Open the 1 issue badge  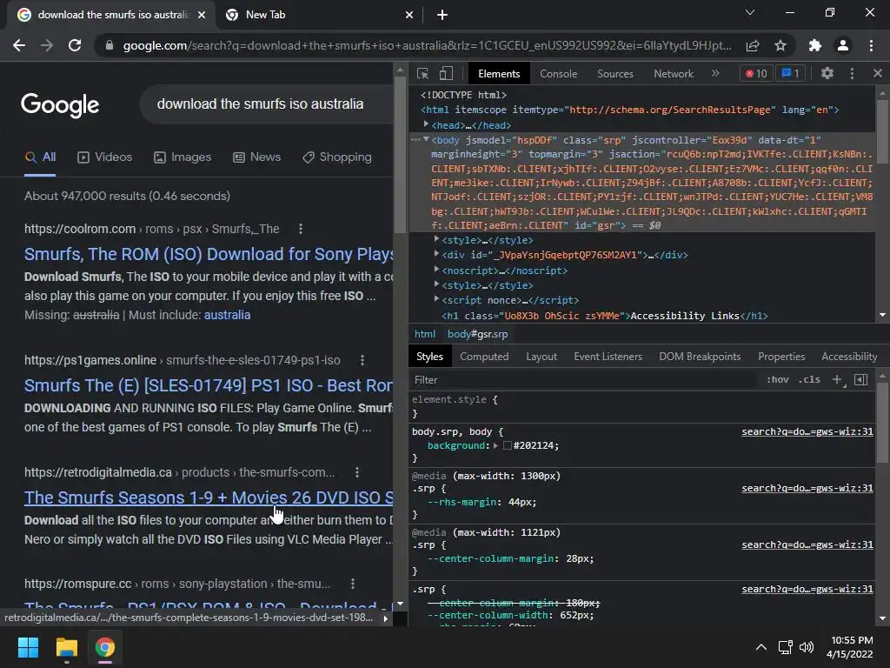click(790, 73)
